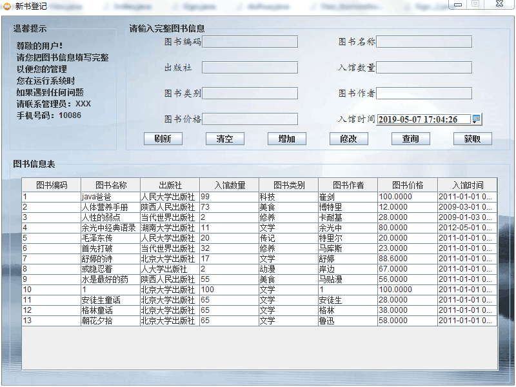The image size is (516, 387).
Task: Select the 毛泽东传 cell
Action: tap(110, 238)
